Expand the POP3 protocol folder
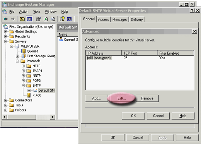Screen dimensions: 201x144 [23, 81]
